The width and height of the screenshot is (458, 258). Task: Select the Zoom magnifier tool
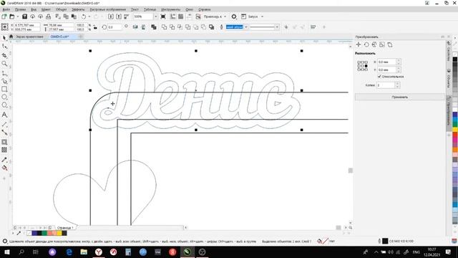click(4, 64)
